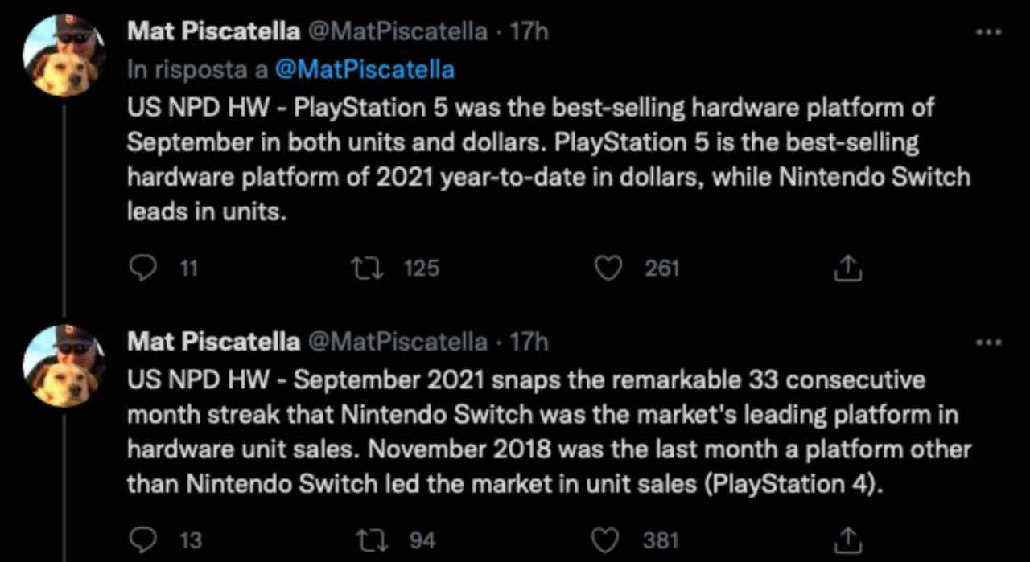Click the 17h timestamp on first tweet
This screenshot has width=1030, height=562.
pos(529,31)
